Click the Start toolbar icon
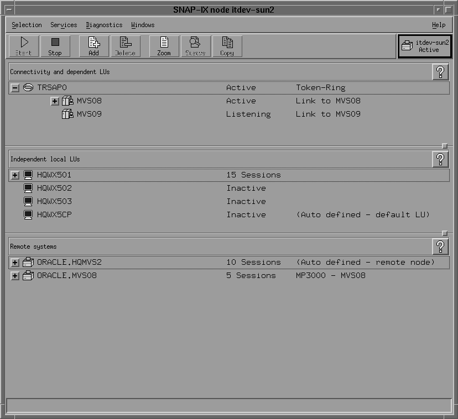Screen dimensions: 458x419 coord(24,45)
